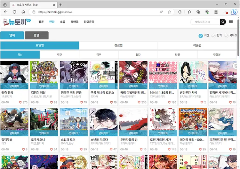This screenshot has width=240, height=169.
Task: Select the 최신 schedule sub-tab
Action: click(20, 55)
